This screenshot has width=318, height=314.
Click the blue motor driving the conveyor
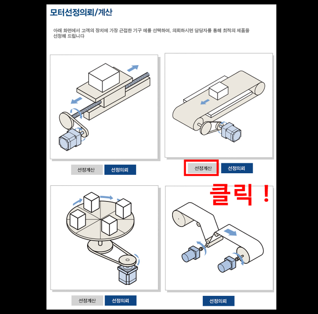pos(231,132)
